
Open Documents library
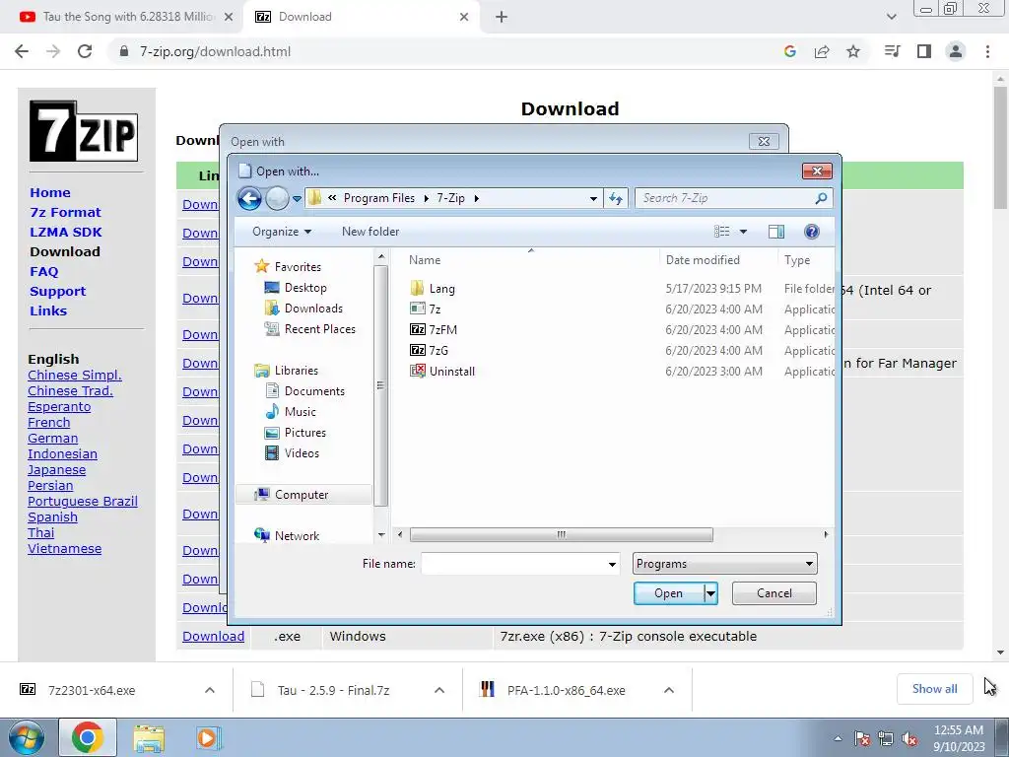[x=314, y=390]
